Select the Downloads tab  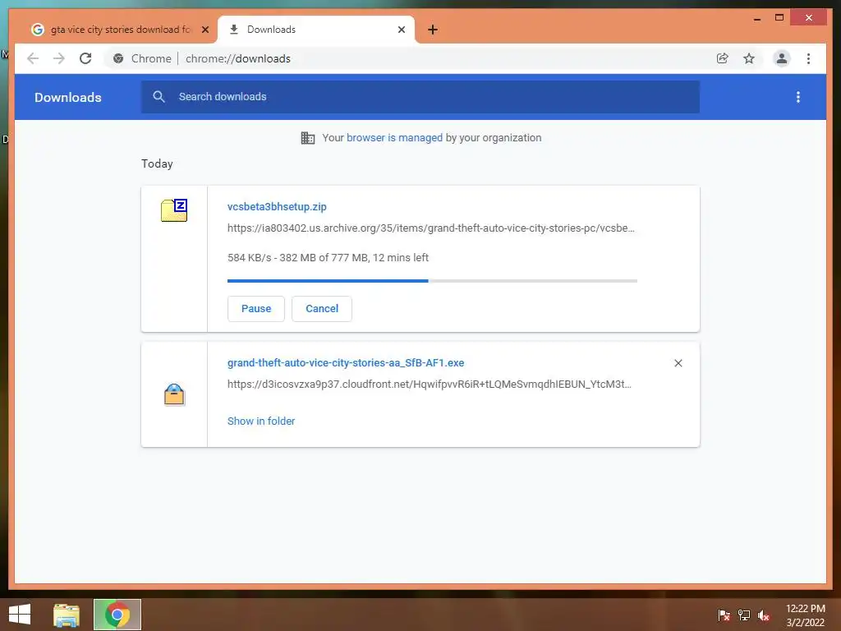[x=316, y=30]
